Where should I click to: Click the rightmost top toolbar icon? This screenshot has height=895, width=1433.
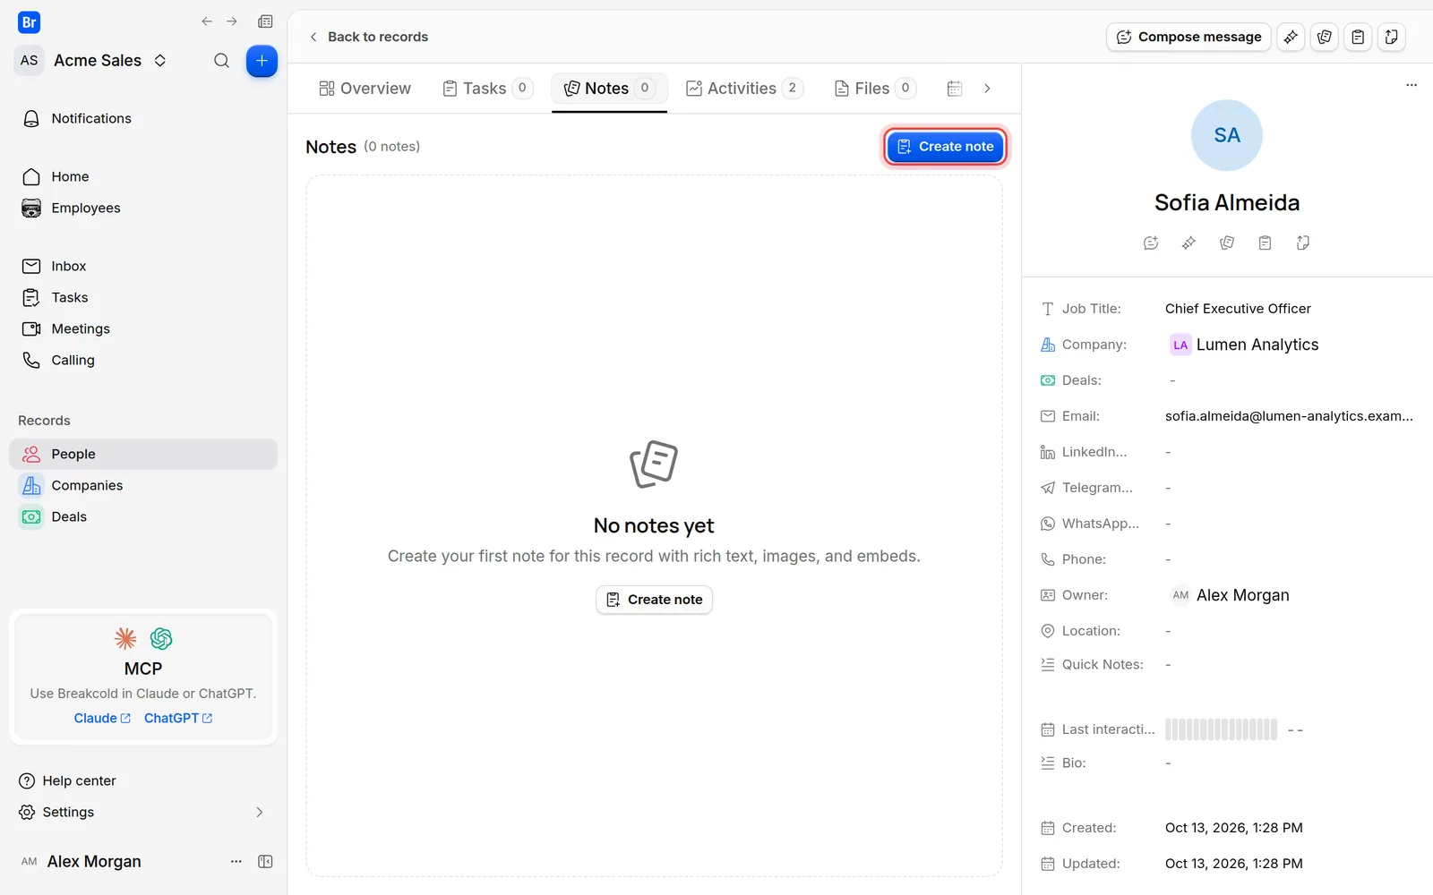1392,37
